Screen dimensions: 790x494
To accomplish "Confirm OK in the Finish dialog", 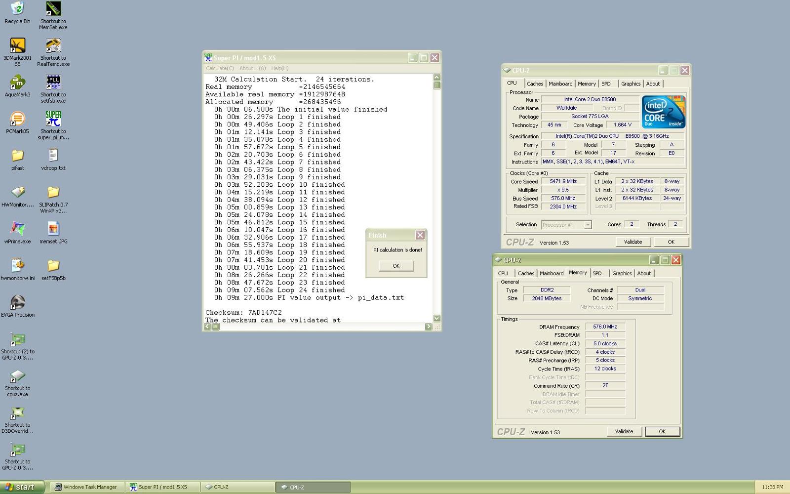I will [396, 266].
